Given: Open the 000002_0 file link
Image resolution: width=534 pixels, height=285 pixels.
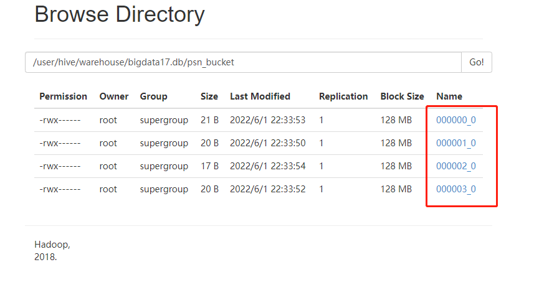Looking at the screenshot, I should click(455, 166).
